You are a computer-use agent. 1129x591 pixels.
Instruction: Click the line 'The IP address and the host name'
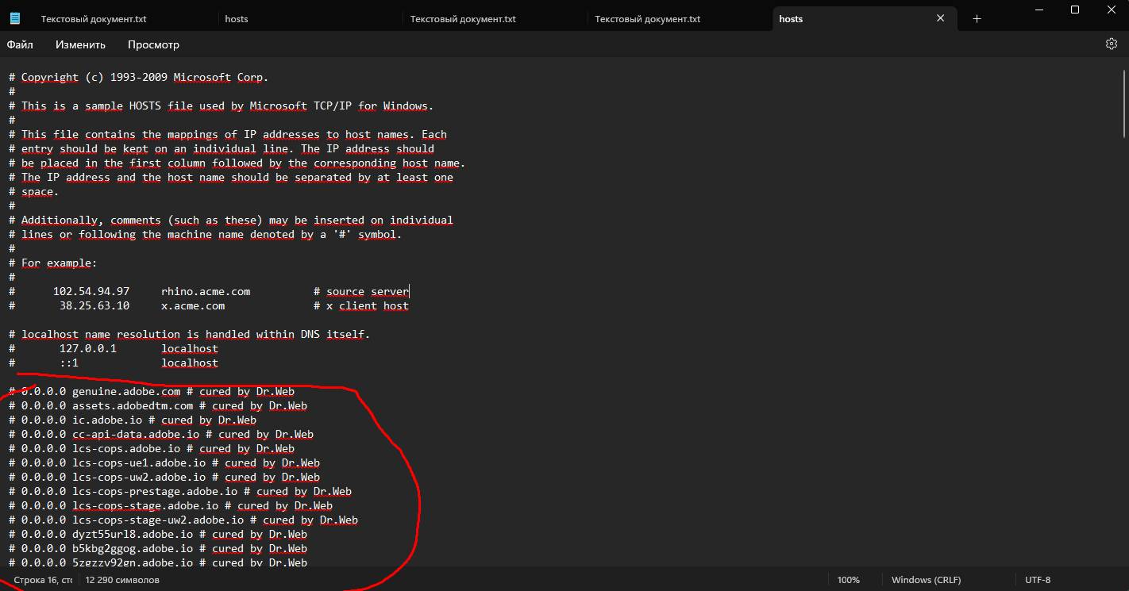click(x=230, y=177)
